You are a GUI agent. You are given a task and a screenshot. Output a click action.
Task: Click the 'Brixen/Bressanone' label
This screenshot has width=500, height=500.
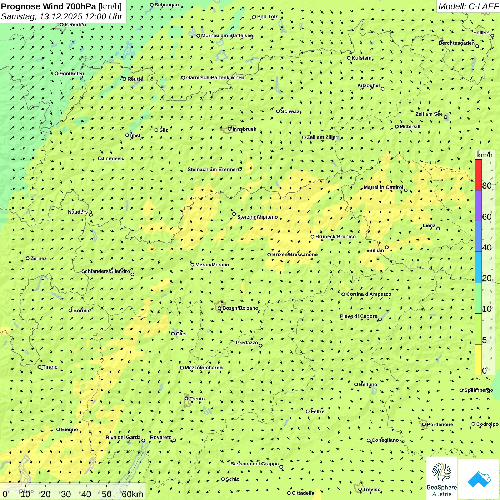click(295, 254)
